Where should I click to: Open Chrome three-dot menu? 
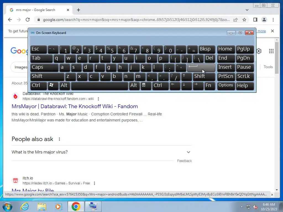[273, 20]
